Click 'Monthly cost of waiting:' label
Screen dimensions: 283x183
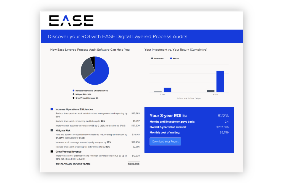(x=165, y=133)
